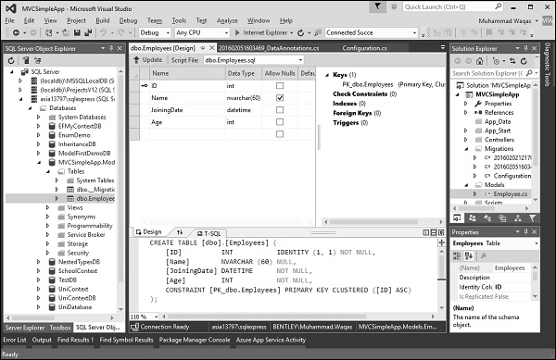The height and width of the screenshot is (360, 556).
Task: Uncheck Allow Nulls for Name column
Action: [280, 98]
